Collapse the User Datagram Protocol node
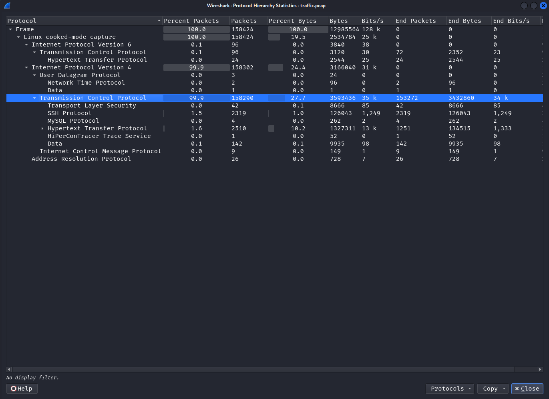This screenshot has width=549, height=399. pos(34,75)
